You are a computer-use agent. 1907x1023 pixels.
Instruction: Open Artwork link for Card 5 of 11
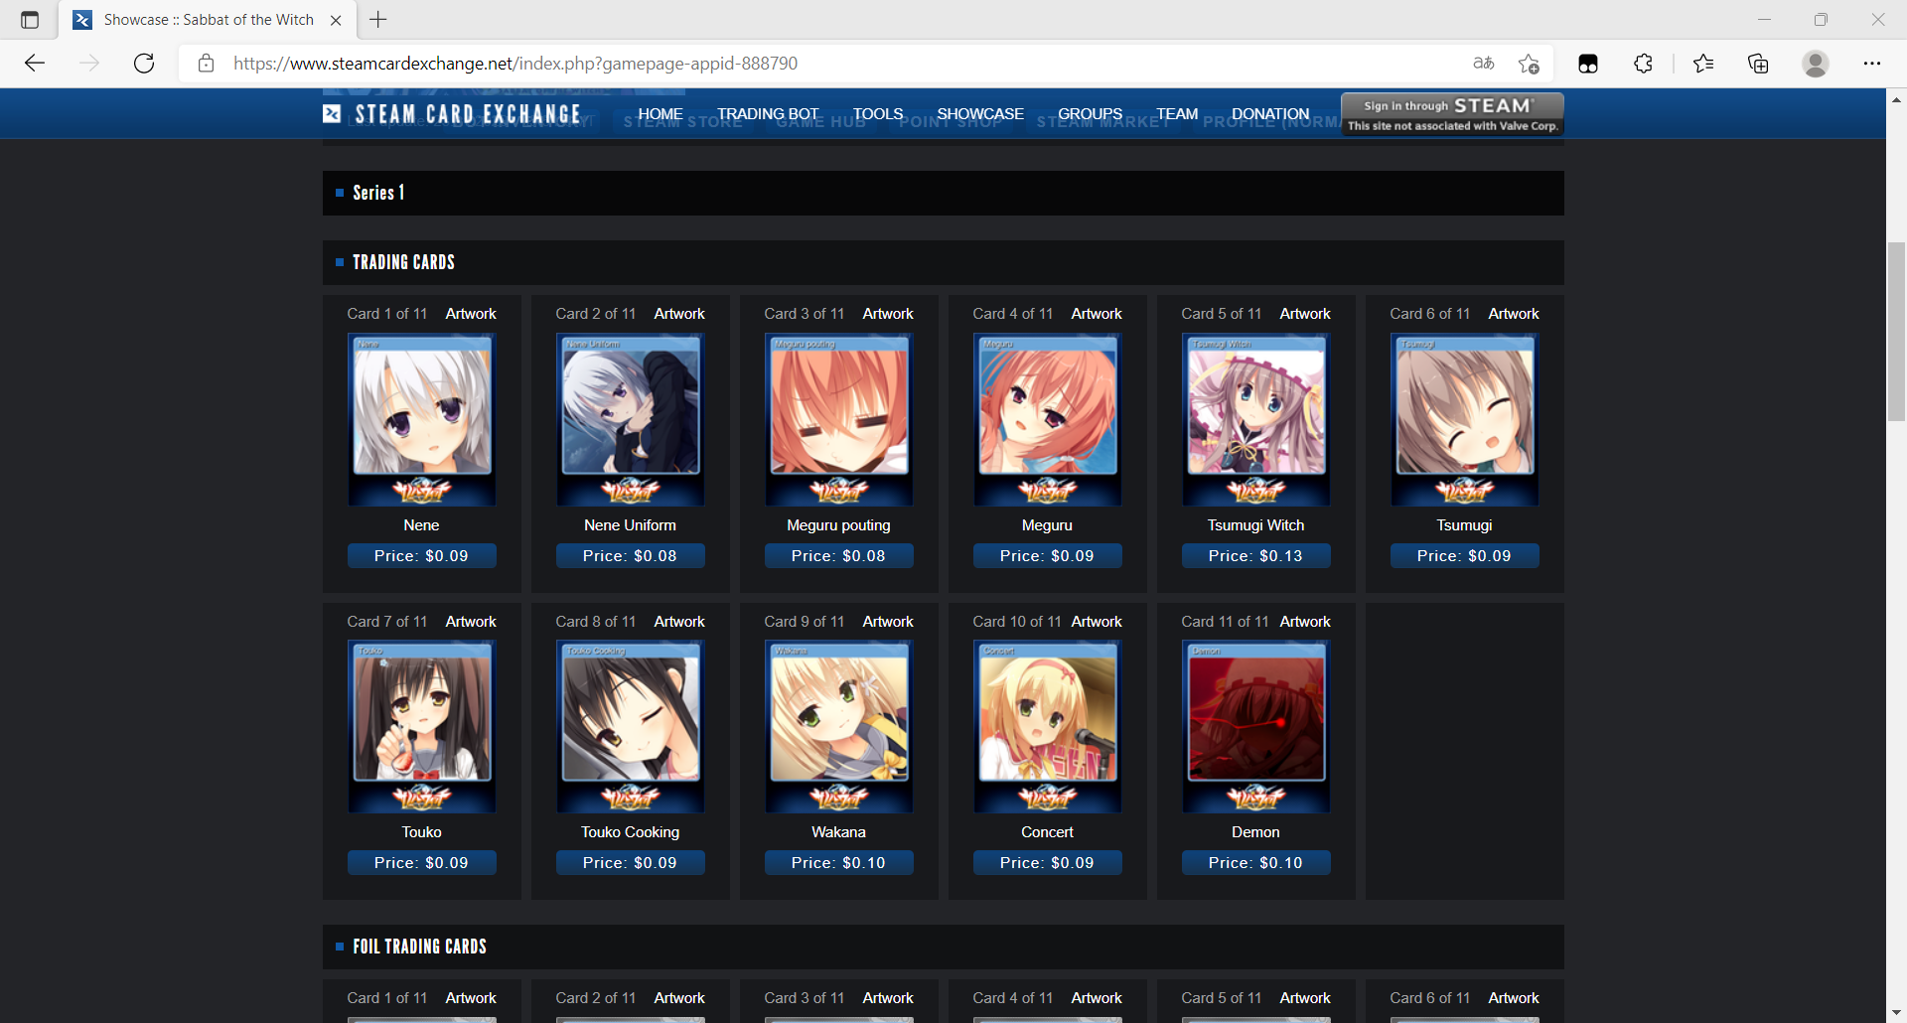click(1305, 314)
